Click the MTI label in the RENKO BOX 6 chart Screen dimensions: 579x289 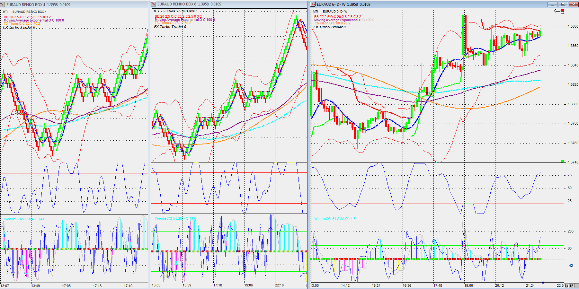156,11
